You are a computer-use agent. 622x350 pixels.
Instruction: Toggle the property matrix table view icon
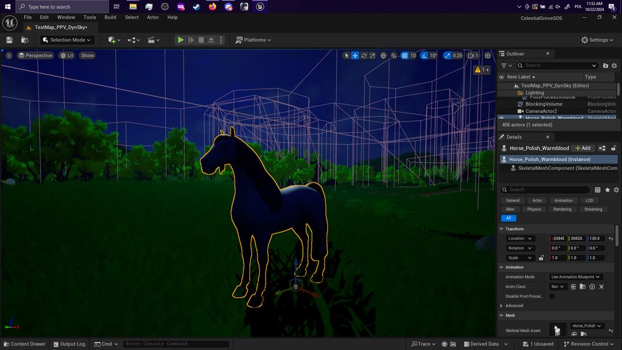click(x=598, y=190)
